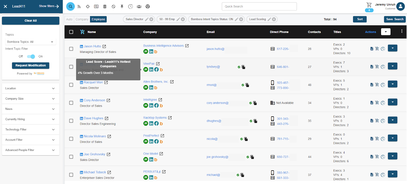Tick the select-all checkbox in table header
The image size is (407, 184).
[71, 32]
